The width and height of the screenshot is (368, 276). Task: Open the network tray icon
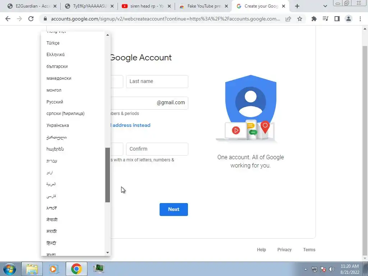point(314,269)
